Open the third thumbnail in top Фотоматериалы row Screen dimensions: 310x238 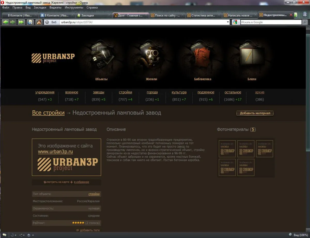click(x=265, y=149)
